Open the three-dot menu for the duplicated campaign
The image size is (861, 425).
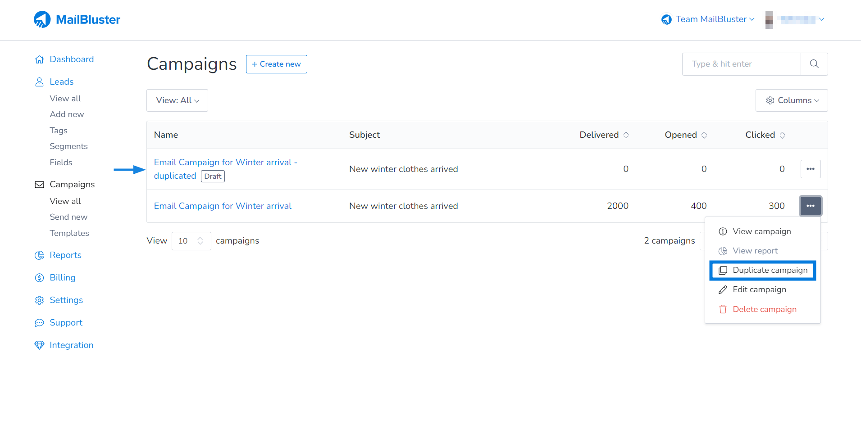[x=811, y=169]
